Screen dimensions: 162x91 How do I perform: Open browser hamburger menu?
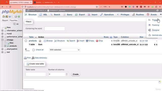160,7
